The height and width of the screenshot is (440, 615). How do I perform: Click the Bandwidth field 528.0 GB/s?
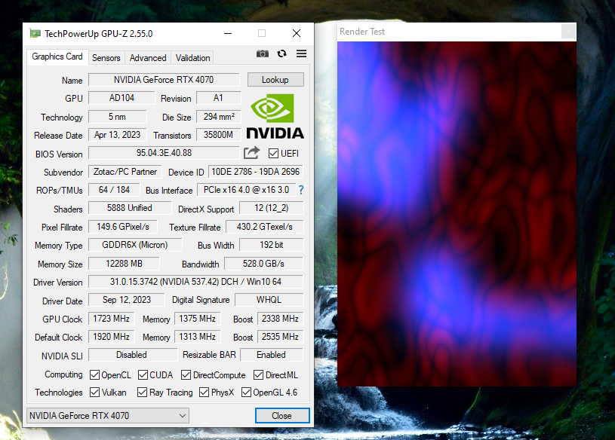pyautogui.click(x=263, y=264)
